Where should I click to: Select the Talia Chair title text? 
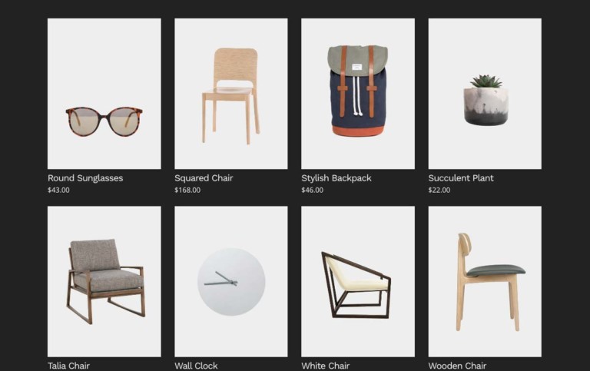(x=68, y=366)
